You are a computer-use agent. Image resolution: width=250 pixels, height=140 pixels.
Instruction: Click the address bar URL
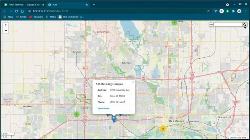(x=50, y=11)
